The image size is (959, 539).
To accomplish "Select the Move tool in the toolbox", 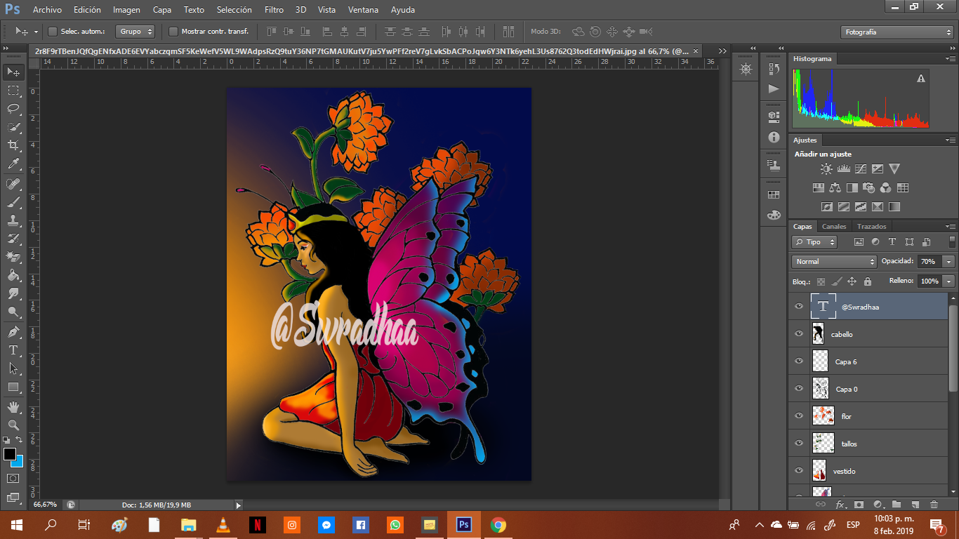I will pos(13,72).
